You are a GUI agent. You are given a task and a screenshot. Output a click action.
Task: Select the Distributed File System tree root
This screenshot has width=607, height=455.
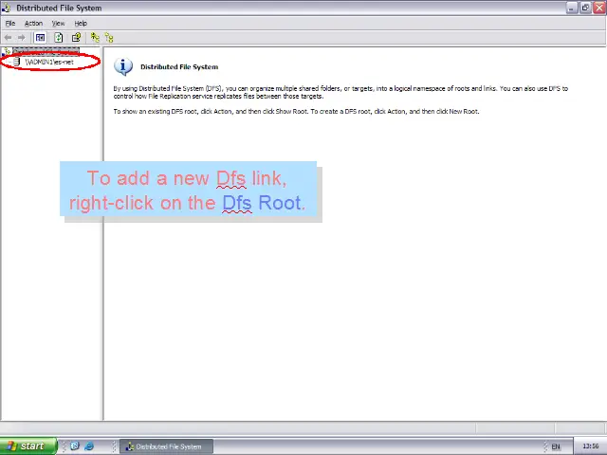46,51
